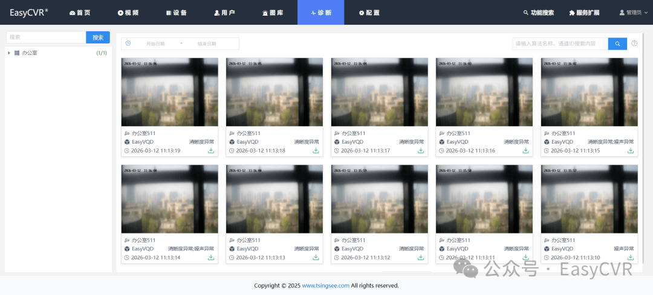The width and height of the screenshot is (653, 295).
Task: Open the first snapshot thumbnail 11:13:19
Action: pos(170,92)
